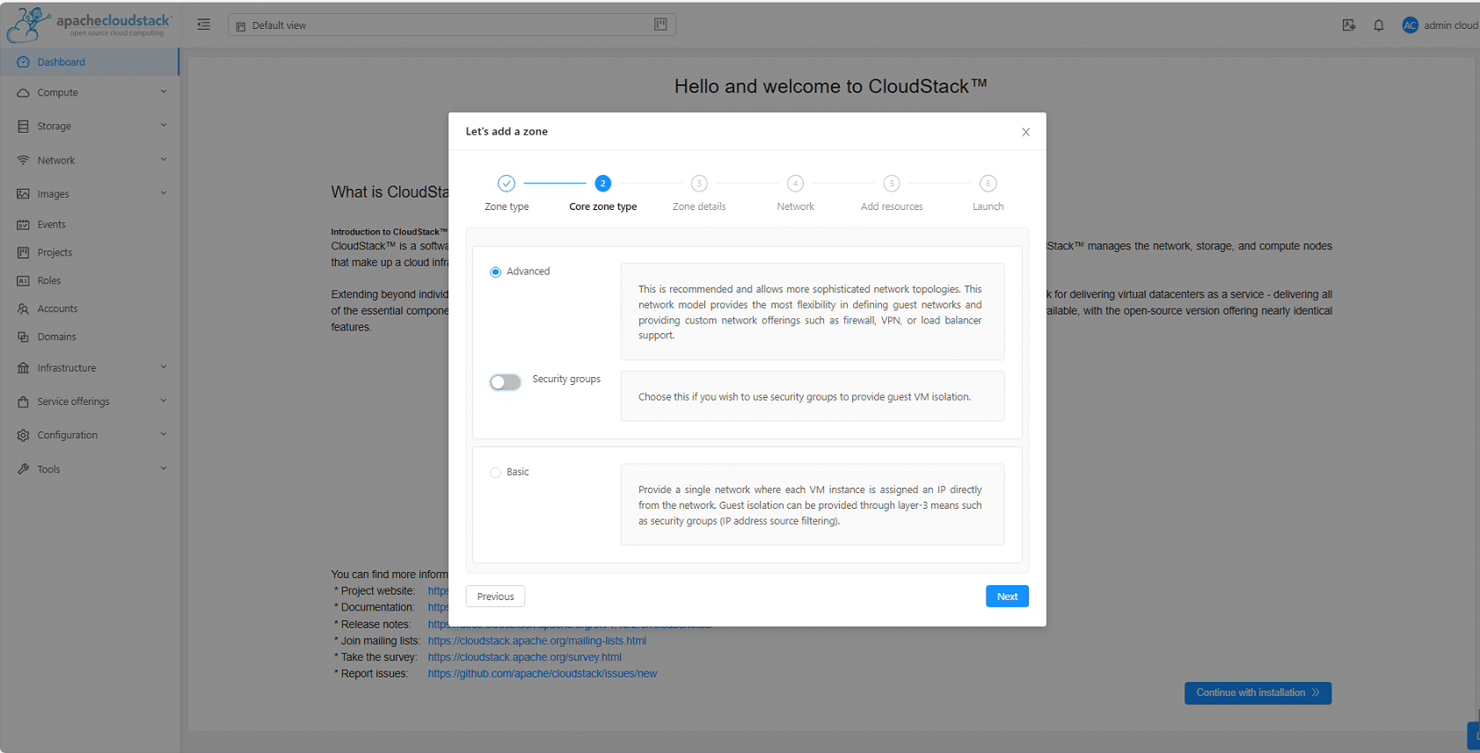This screenshot has width=1480, height=753.
Task: Jump to the Launch step
Action: pos(988,194)
